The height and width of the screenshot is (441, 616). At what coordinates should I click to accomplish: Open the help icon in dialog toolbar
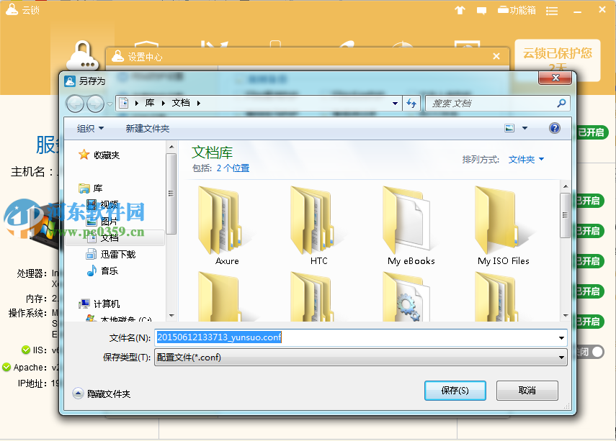click(x=554, y=128)
